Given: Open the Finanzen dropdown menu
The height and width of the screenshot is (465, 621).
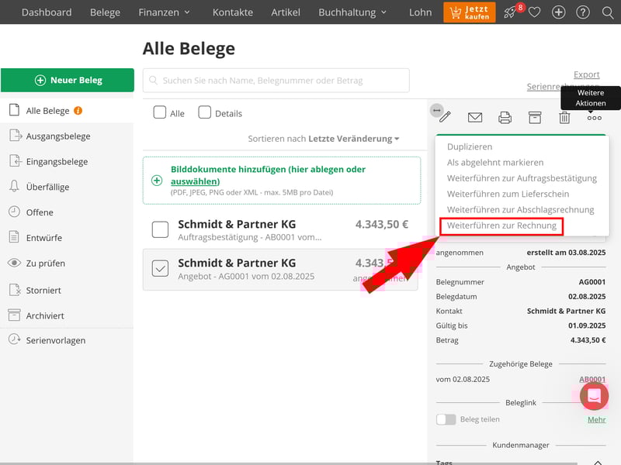Looking at the screenshot, I should pyautogui.click(x=164, y=12).
